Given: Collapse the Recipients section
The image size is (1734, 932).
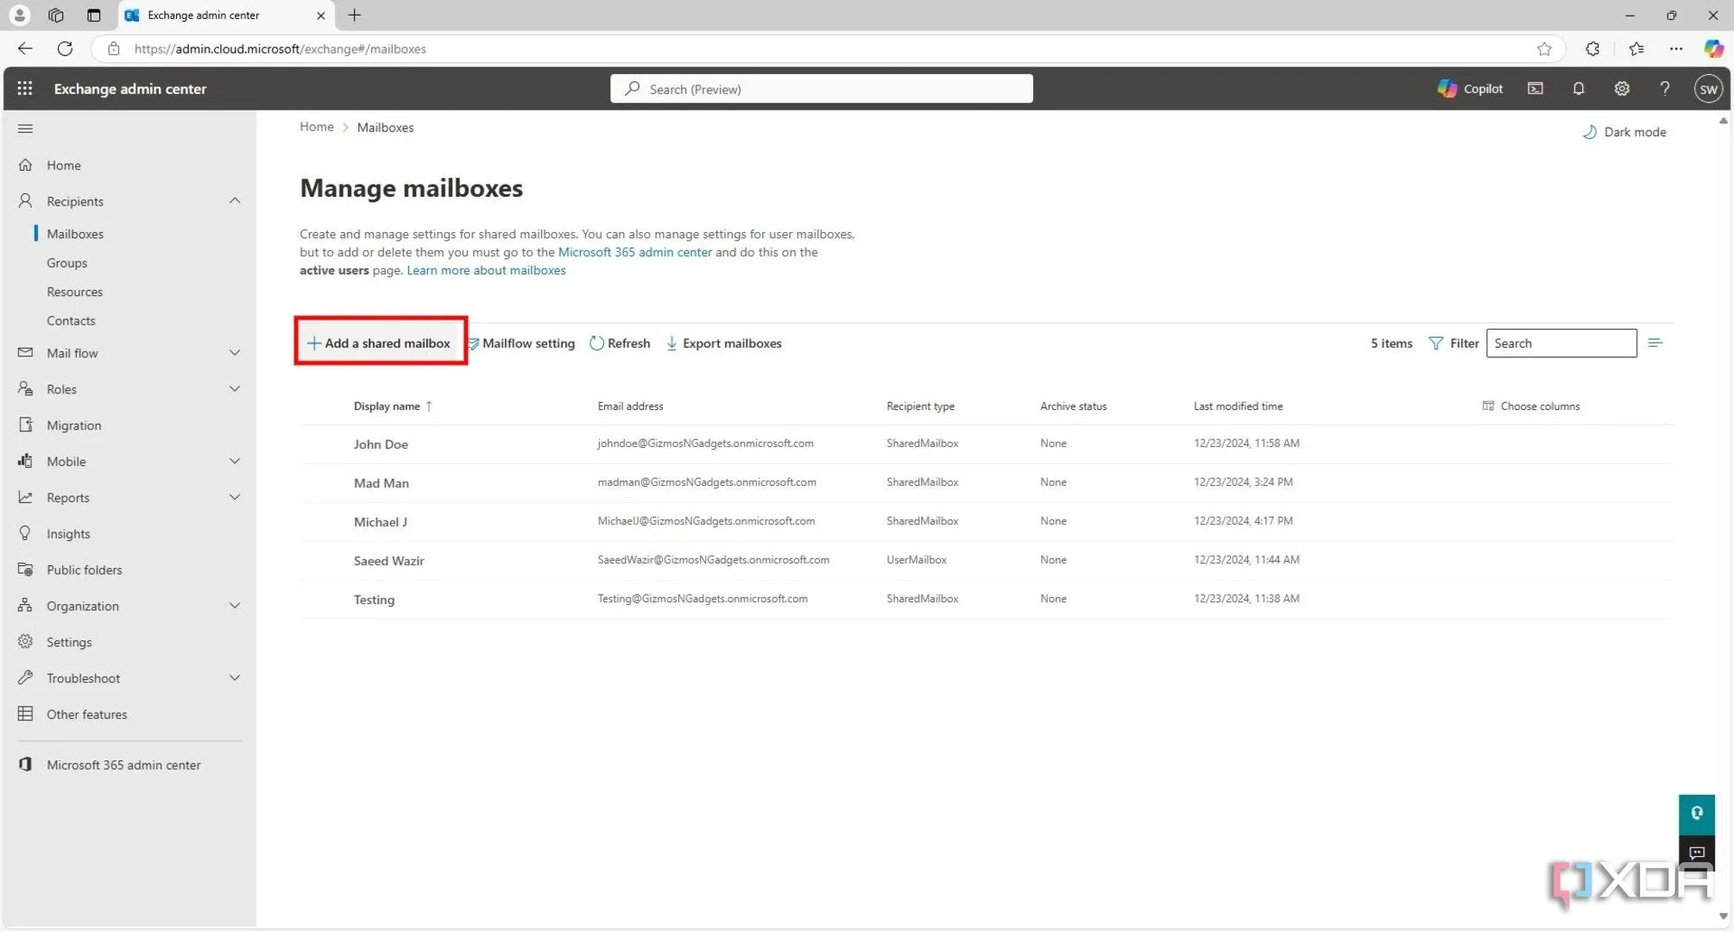Looking at the screenshot, I should 234,201.
